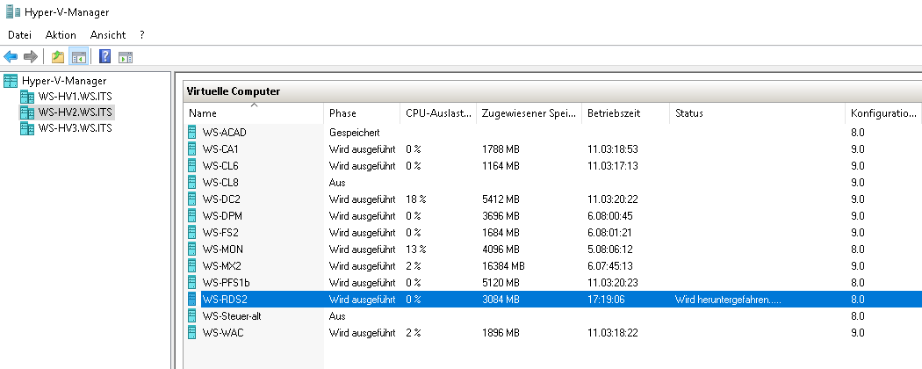Click the Up one level folder icon

point(58,57)
